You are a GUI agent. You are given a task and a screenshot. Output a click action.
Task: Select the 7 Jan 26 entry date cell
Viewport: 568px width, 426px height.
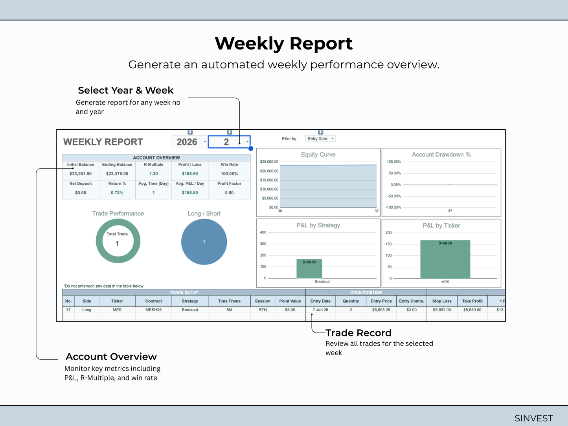[320, 310]
